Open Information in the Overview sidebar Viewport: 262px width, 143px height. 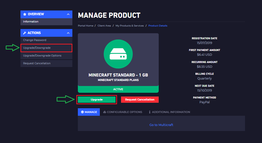[x=31, y=21]
